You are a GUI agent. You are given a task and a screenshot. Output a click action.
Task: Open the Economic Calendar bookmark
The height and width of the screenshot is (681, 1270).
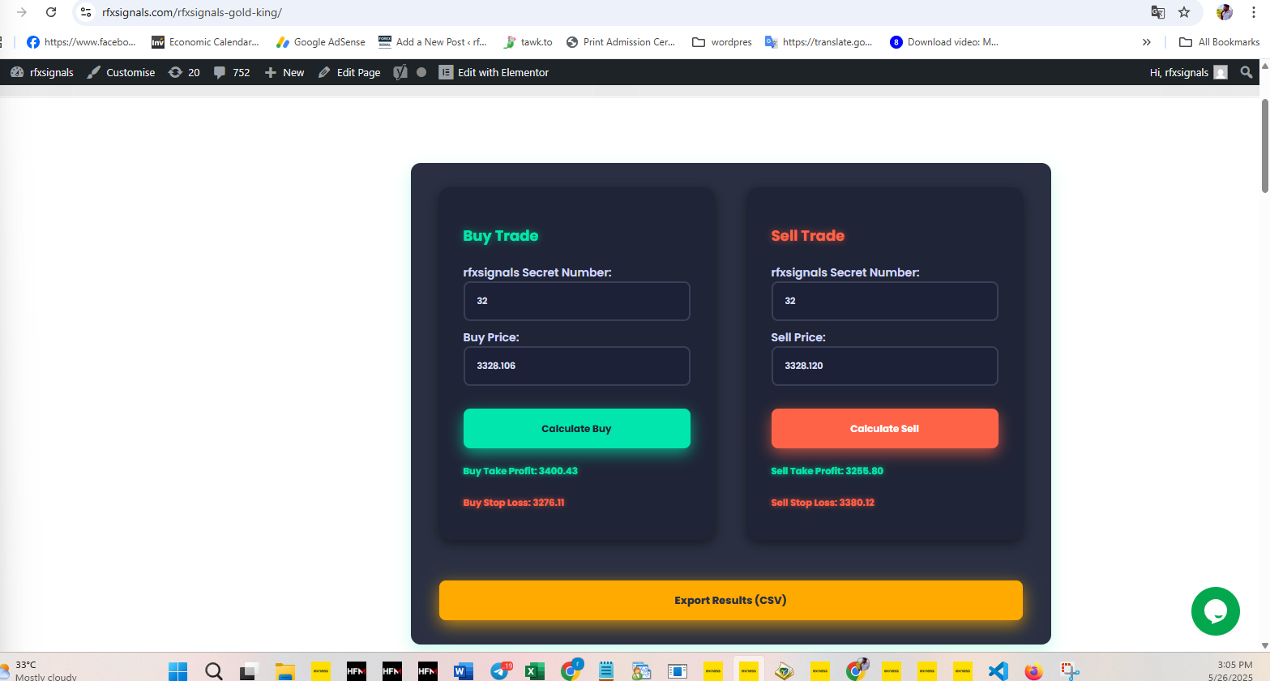(x=205, y=42)
